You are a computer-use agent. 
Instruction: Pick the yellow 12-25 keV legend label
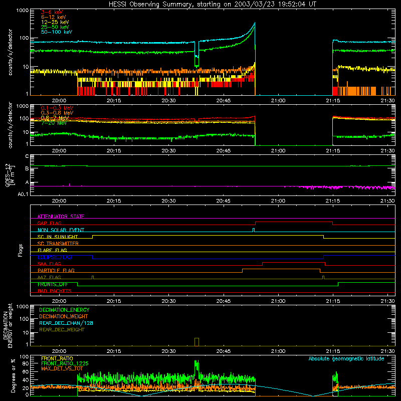click(55, 22)
